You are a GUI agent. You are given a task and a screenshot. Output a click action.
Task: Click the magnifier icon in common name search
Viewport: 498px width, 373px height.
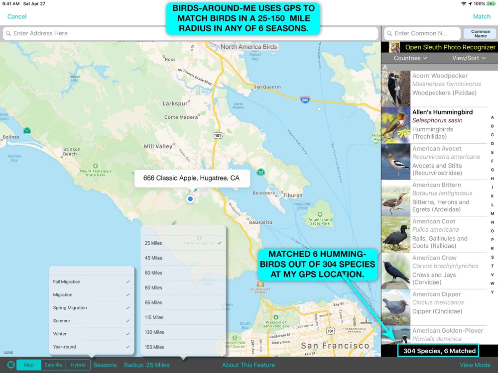[x=389, y=33]
